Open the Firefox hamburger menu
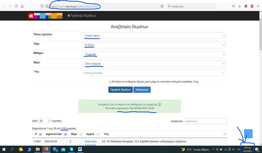This screenshot has height=153, width=262. [258, 6]
